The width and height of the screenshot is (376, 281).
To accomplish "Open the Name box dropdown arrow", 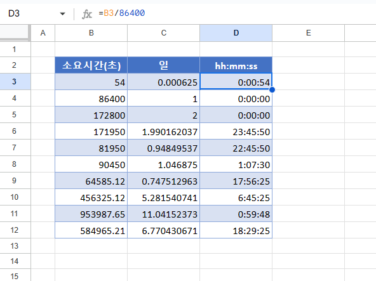I will 63,14.
